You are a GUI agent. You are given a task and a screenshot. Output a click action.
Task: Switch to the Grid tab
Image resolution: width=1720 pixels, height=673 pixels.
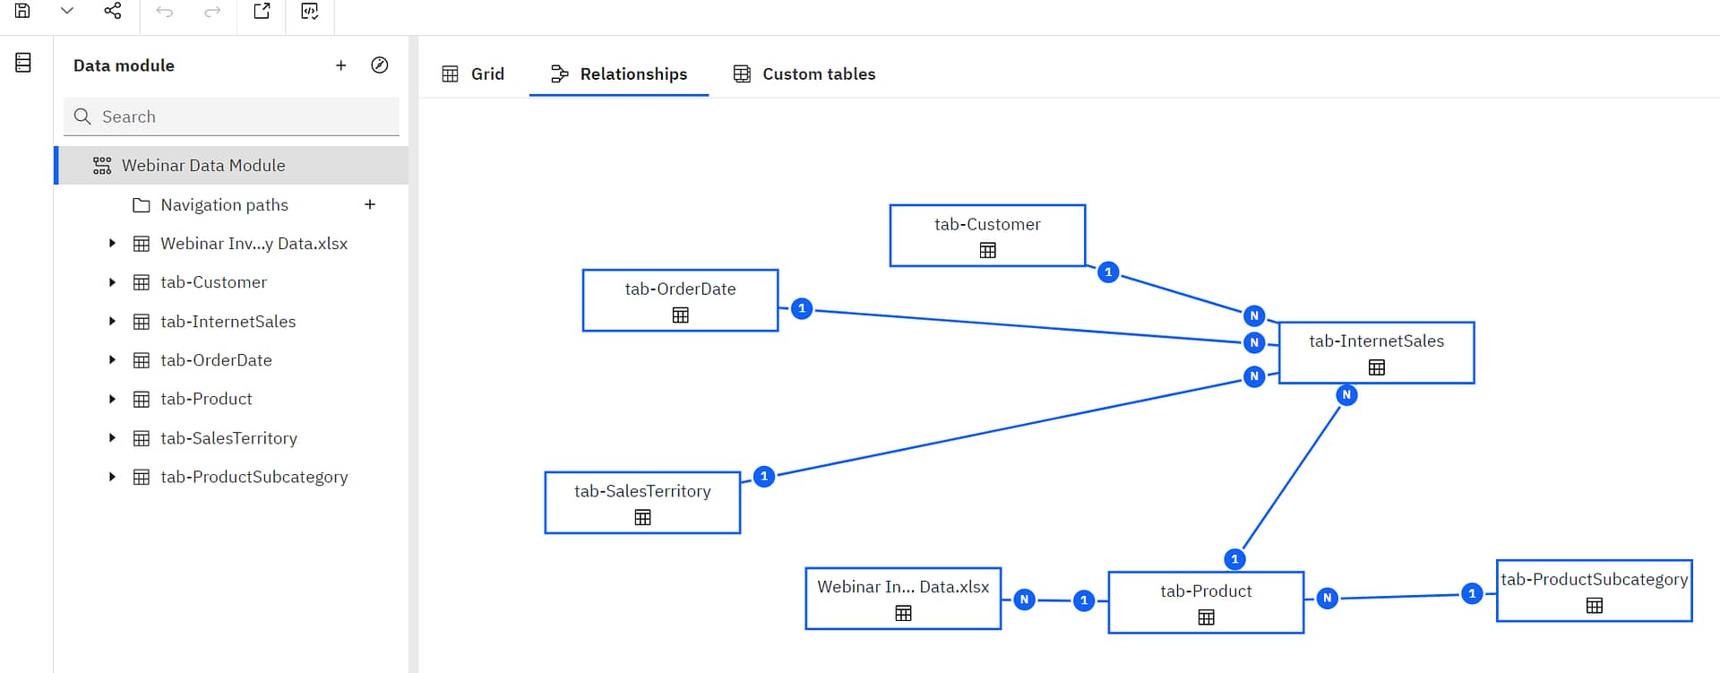pyautogui.click(x=474, y=74)
